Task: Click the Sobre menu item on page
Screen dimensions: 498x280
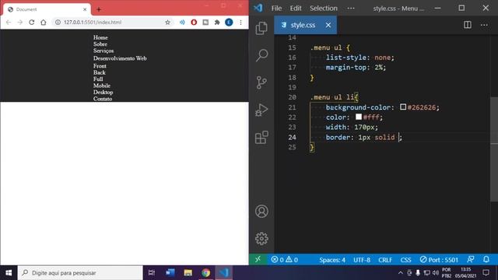Action: (x=100, y=44)
